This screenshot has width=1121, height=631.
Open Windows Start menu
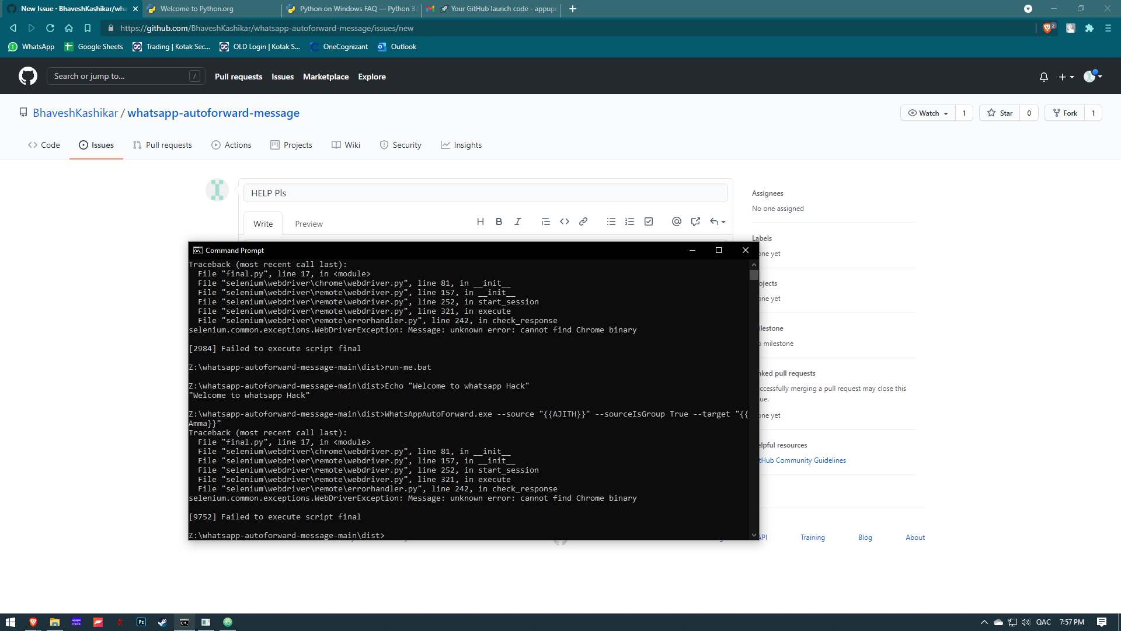tap(11, 622)
